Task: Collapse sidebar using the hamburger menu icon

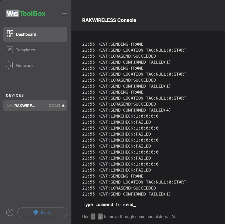Action: 64,13
